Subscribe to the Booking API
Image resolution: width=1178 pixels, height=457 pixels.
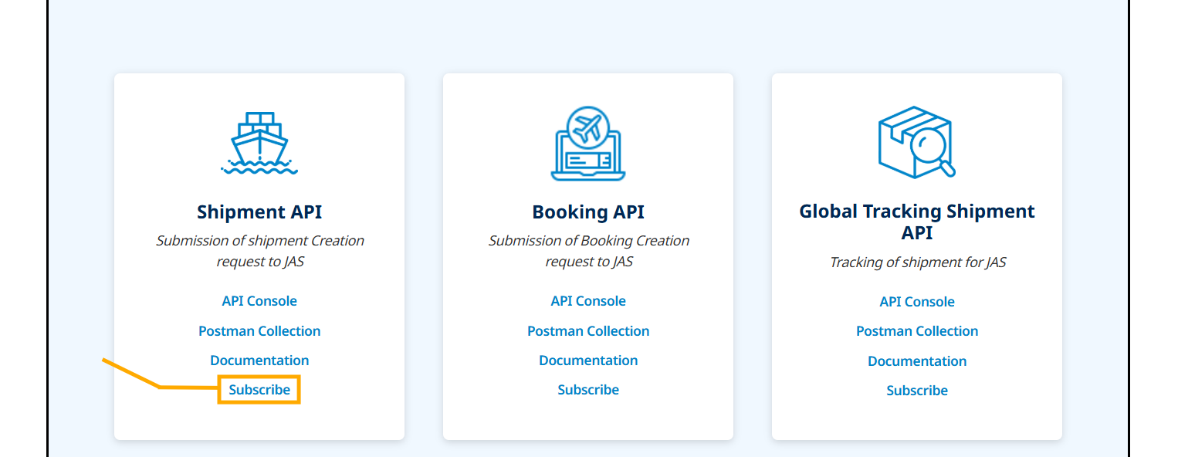pyautogui.click(x=588, y=390)
